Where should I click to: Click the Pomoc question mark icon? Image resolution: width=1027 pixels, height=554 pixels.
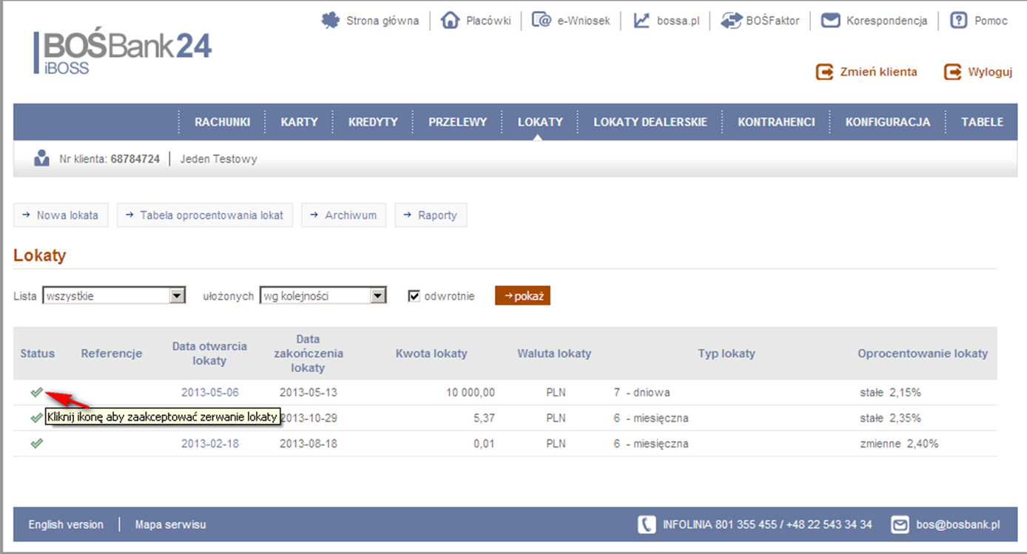[959, 20]
